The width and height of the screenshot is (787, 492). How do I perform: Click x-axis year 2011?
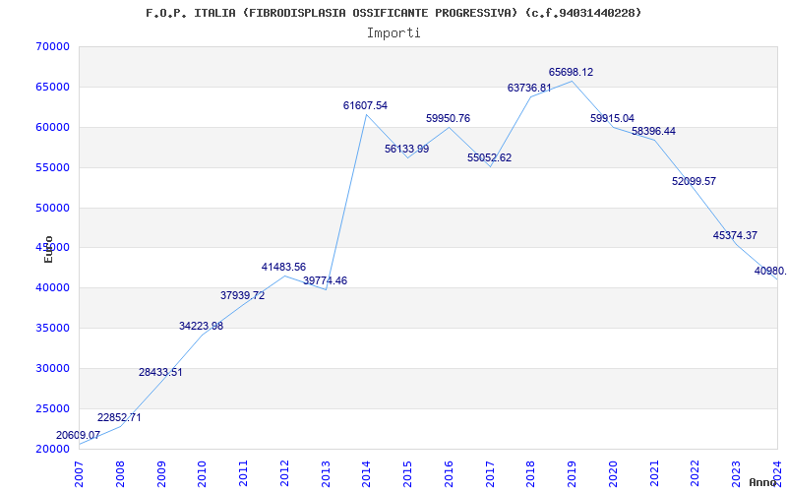pos(243,474)
